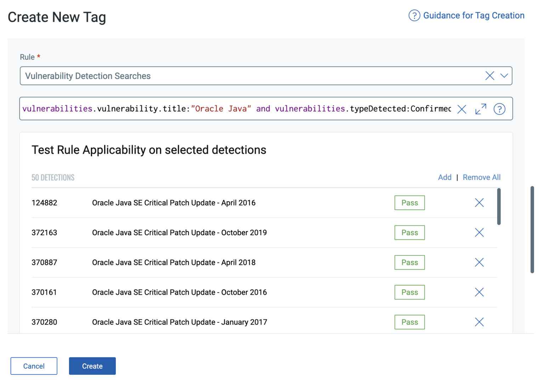
Task: Remove detection 372163 using its X icon
Action: click(479, 232)
